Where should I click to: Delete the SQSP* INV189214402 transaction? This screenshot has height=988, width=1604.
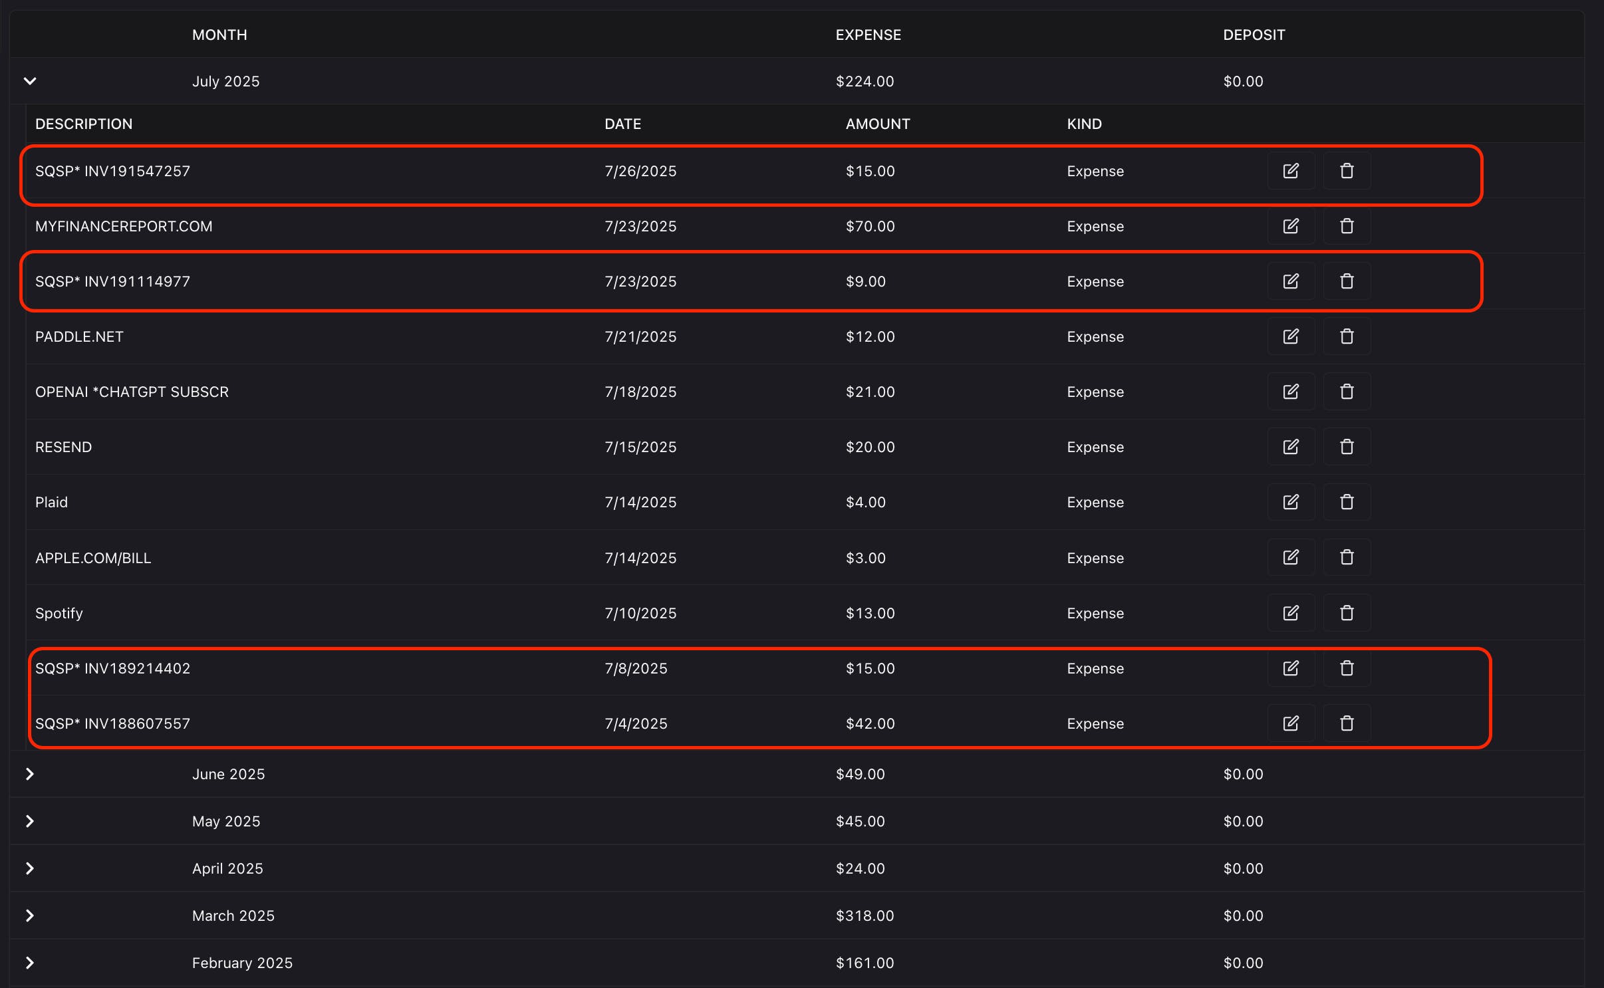coord(1347,668)
